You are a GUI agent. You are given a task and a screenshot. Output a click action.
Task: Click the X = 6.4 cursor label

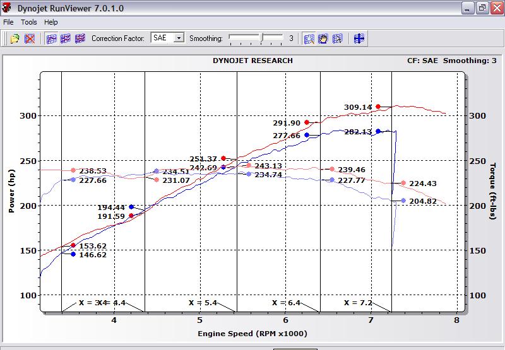[x=287, y=303]
